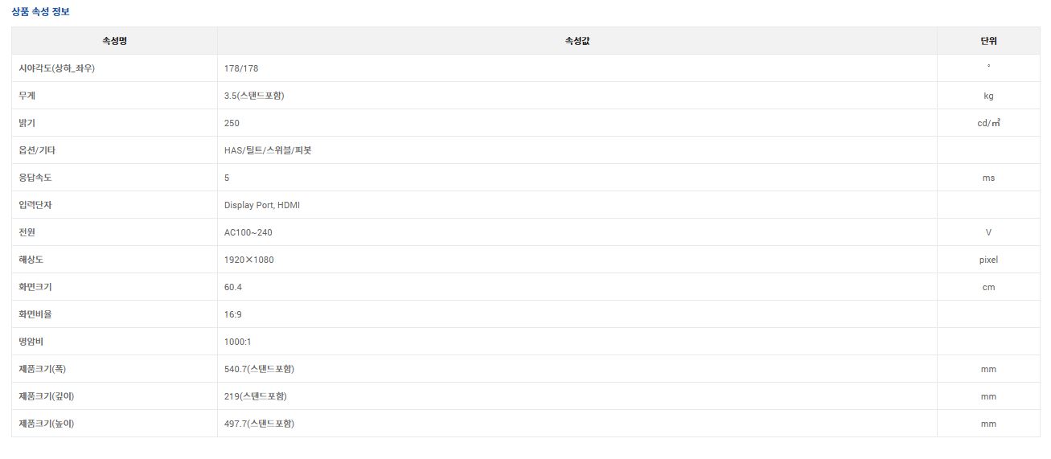
Task: Click the 60.4 screen size value
Action: coord(233,287)
